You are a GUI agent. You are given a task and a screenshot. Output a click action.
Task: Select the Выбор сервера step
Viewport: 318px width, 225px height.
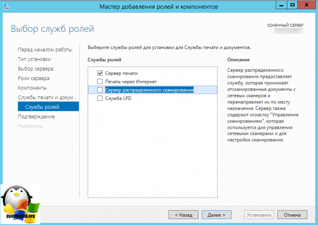(35, 69)
